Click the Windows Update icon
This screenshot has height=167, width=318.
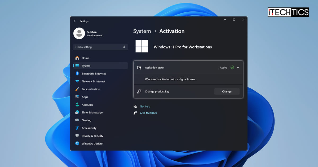click(77, 143)
